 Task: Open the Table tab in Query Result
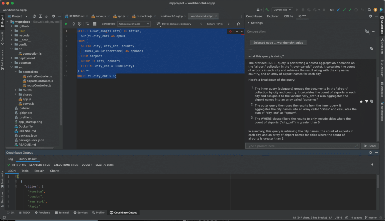click(25, 171)
